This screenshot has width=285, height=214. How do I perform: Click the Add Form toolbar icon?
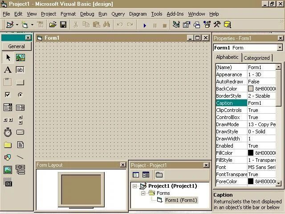coord(24,25)
